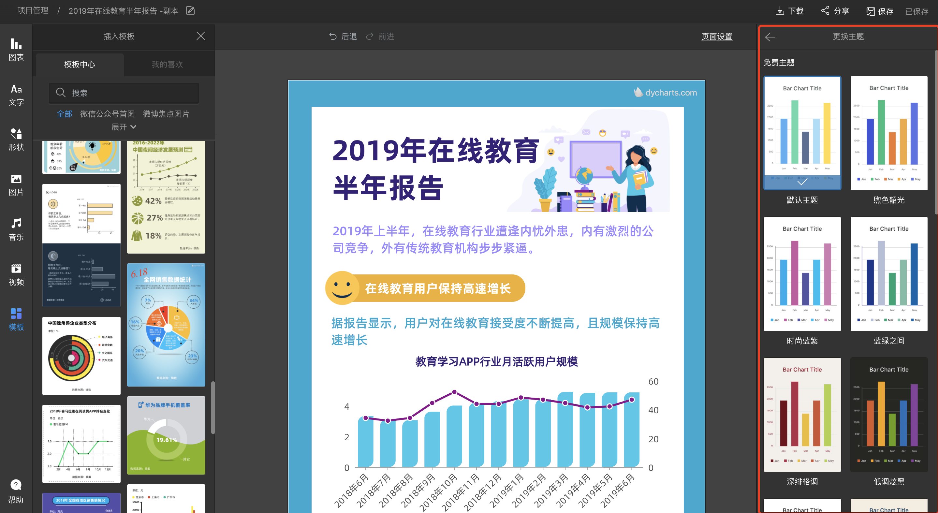Viewport: 938px width, 513px height.
Task: Insert the 华为品牌手机覆盖率 template
Action: tap(166, 435)
